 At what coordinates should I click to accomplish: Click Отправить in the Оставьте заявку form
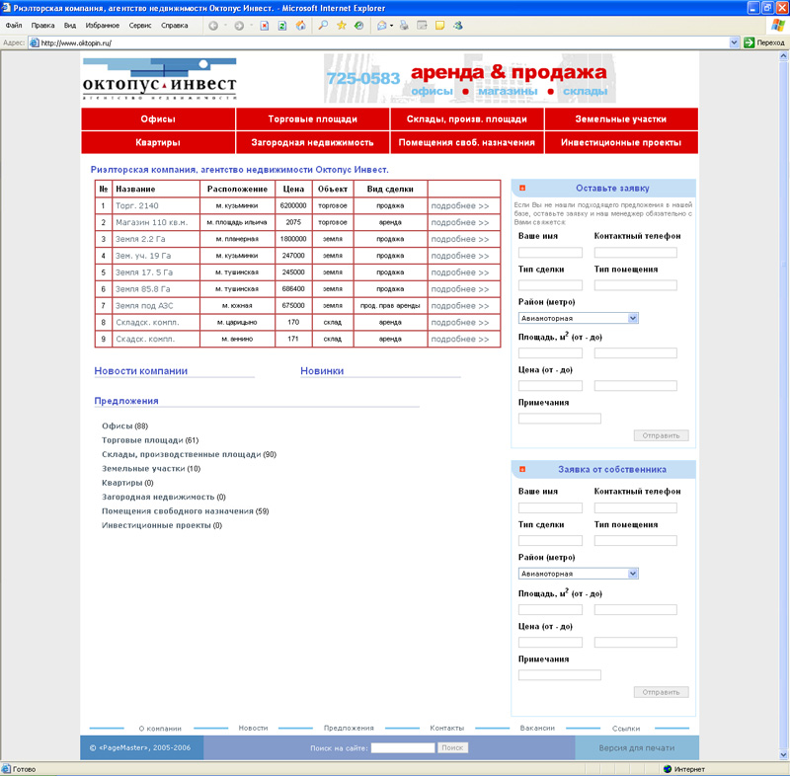pyautogui.click(x=661, y=435)
